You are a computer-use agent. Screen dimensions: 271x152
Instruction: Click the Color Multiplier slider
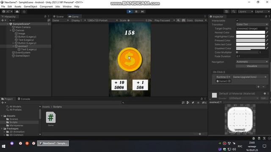click(247, 52)
